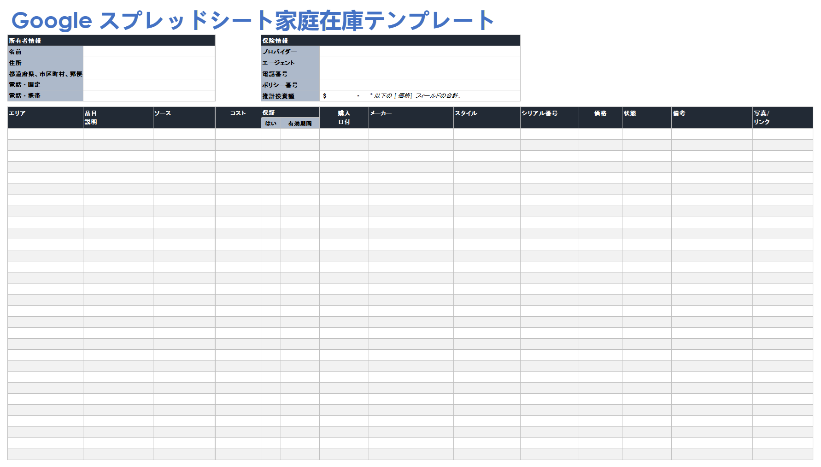The height and width of the screenshot is (467, 821).
Task: Click the 有効期間 sub-header under 保証
Action: pyautogui.click(x=300, y=123)
